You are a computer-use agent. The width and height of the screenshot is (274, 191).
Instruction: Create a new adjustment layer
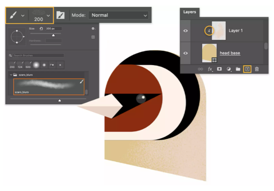click(229, 69)
